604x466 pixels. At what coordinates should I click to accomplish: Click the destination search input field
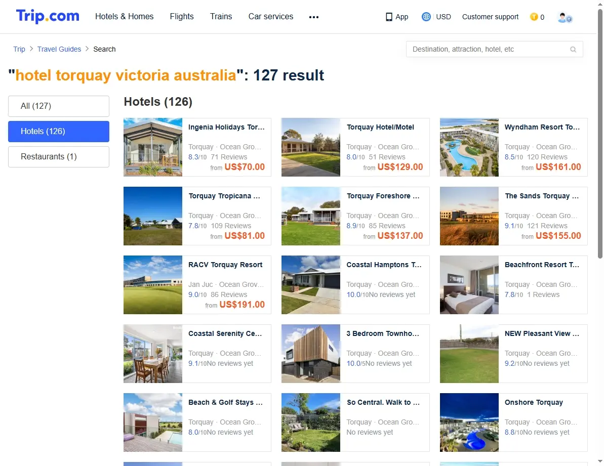pyautogui.click(x=494, y=49)
